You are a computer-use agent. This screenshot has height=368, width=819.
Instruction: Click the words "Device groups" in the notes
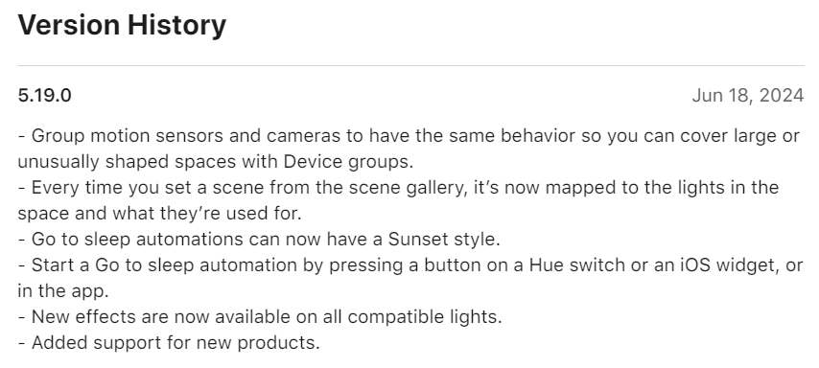[348, 162]
